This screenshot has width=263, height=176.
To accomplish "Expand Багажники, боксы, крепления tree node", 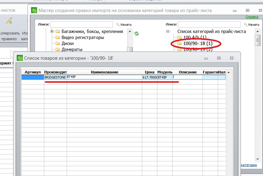I will [x=52, y=31].
